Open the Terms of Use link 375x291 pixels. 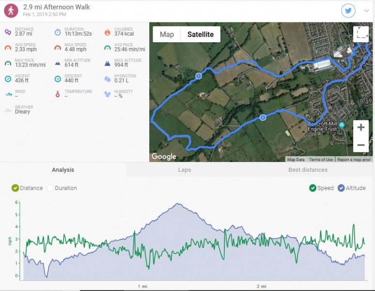point(321,160)
